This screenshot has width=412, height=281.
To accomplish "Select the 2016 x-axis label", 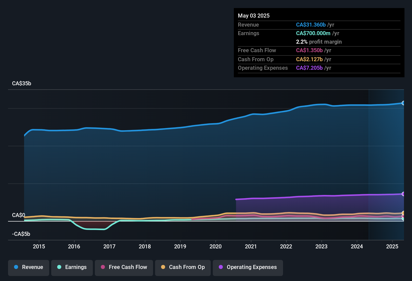I will click(74, 246).
